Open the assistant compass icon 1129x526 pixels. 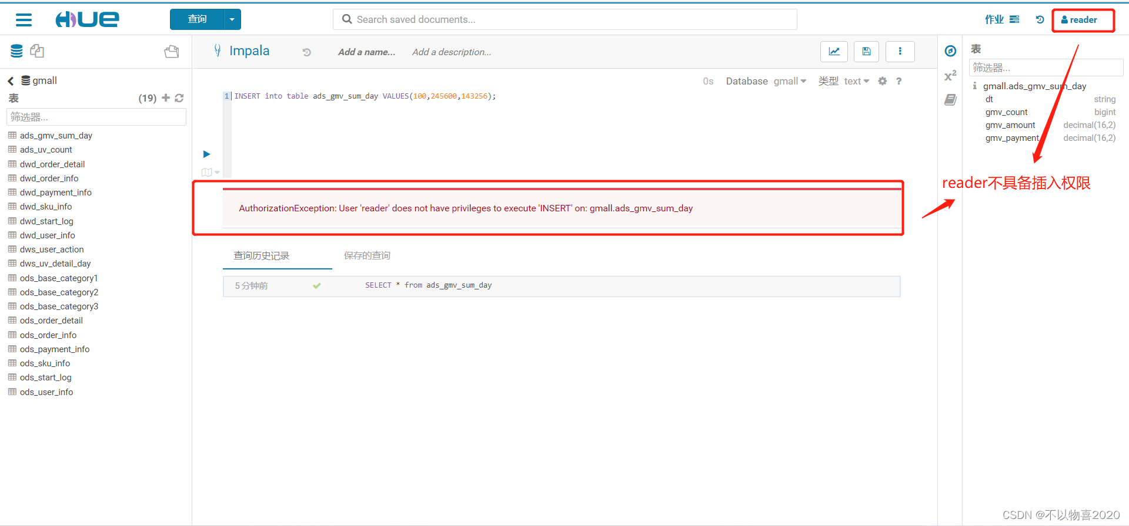pos(950,51)
